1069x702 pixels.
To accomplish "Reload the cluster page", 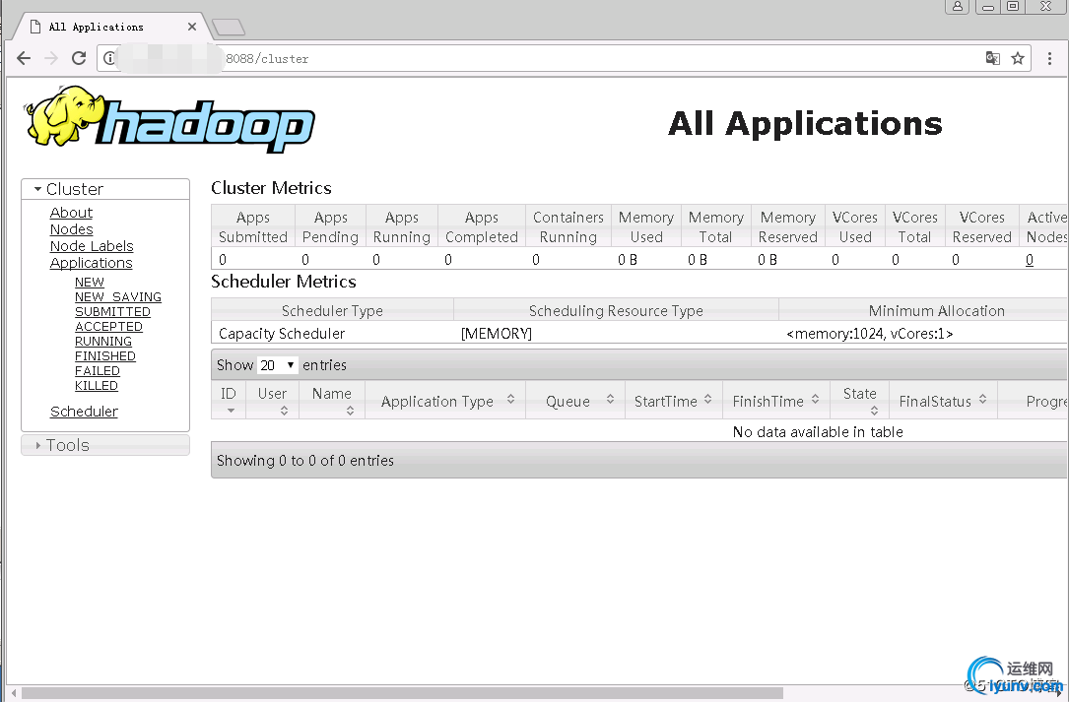I will click(79, 59).
